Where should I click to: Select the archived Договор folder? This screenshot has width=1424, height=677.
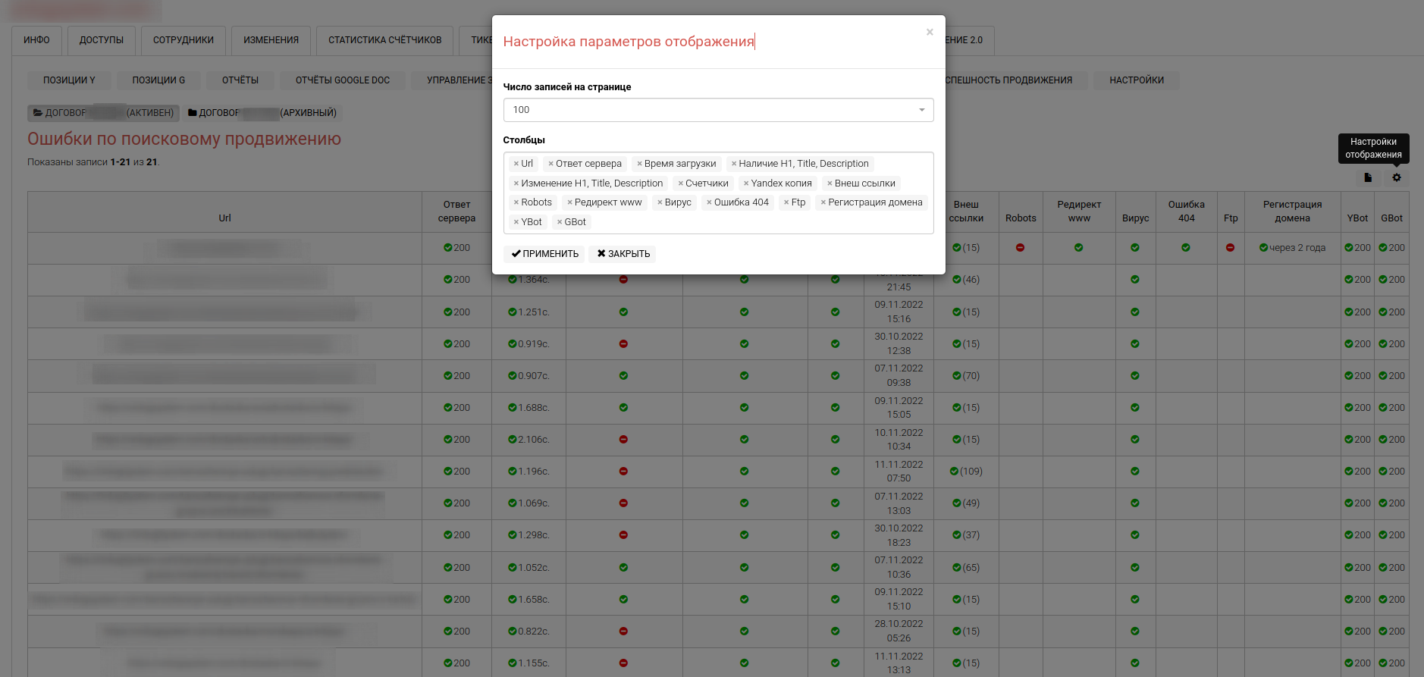[262, 113]
